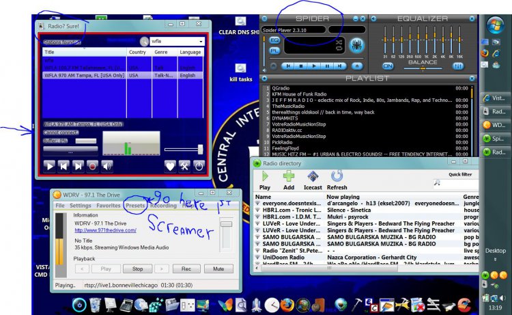Open the 971thedrive.com link
512x315 pixels.
click(105, 230)
